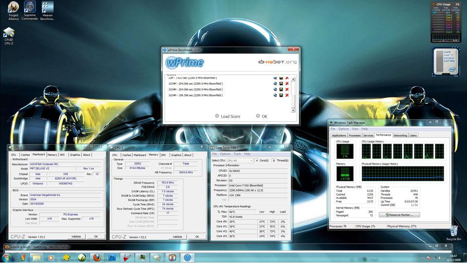
Task: Click Validate in the CPU-Z Mainboard window
Action: (76, 236)
